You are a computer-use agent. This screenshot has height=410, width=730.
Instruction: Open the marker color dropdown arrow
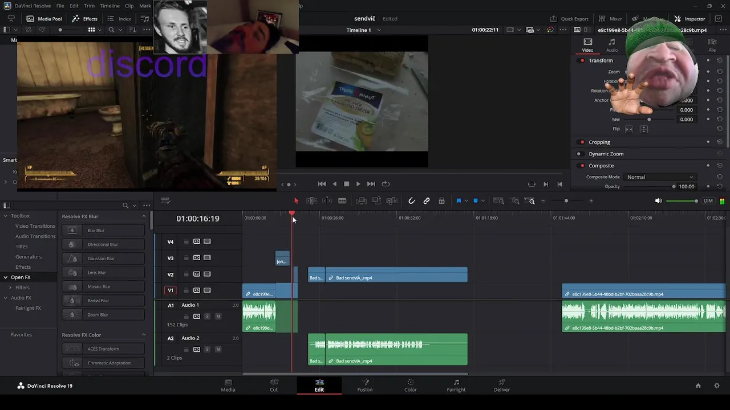[483, 200]
